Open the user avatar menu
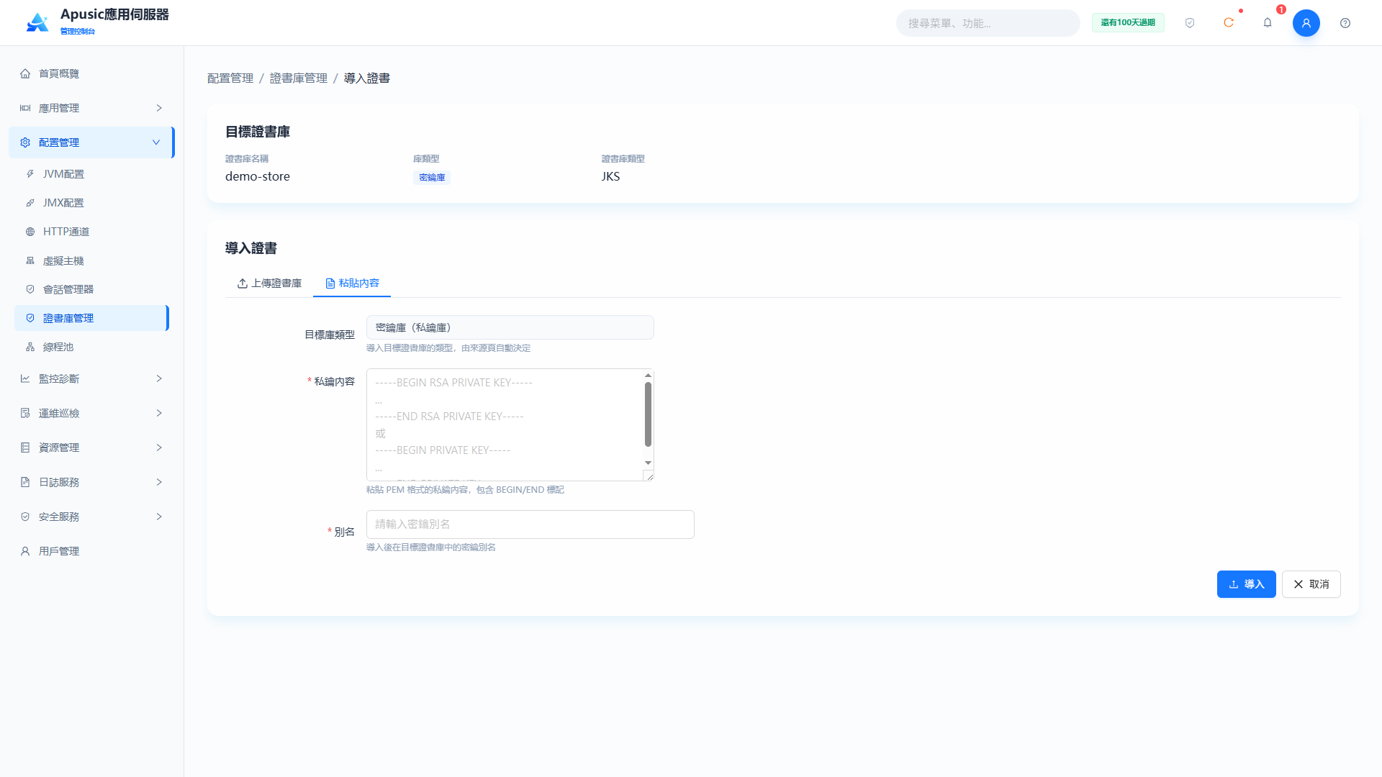The width and height of the screenshot is (1382, 777). 1306,23
